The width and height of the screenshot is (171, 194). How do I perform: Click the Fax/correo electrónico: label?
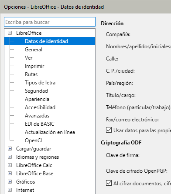coord(132,120)
